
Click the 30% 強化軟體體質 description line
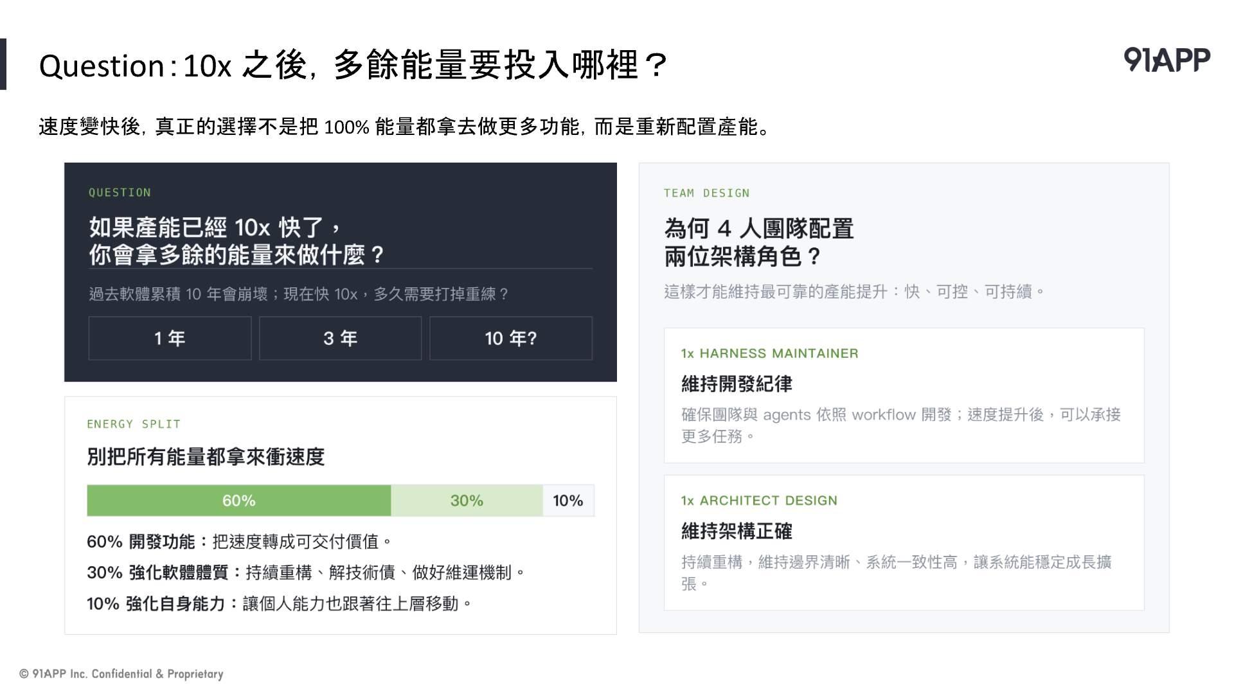tap(306, 573)
